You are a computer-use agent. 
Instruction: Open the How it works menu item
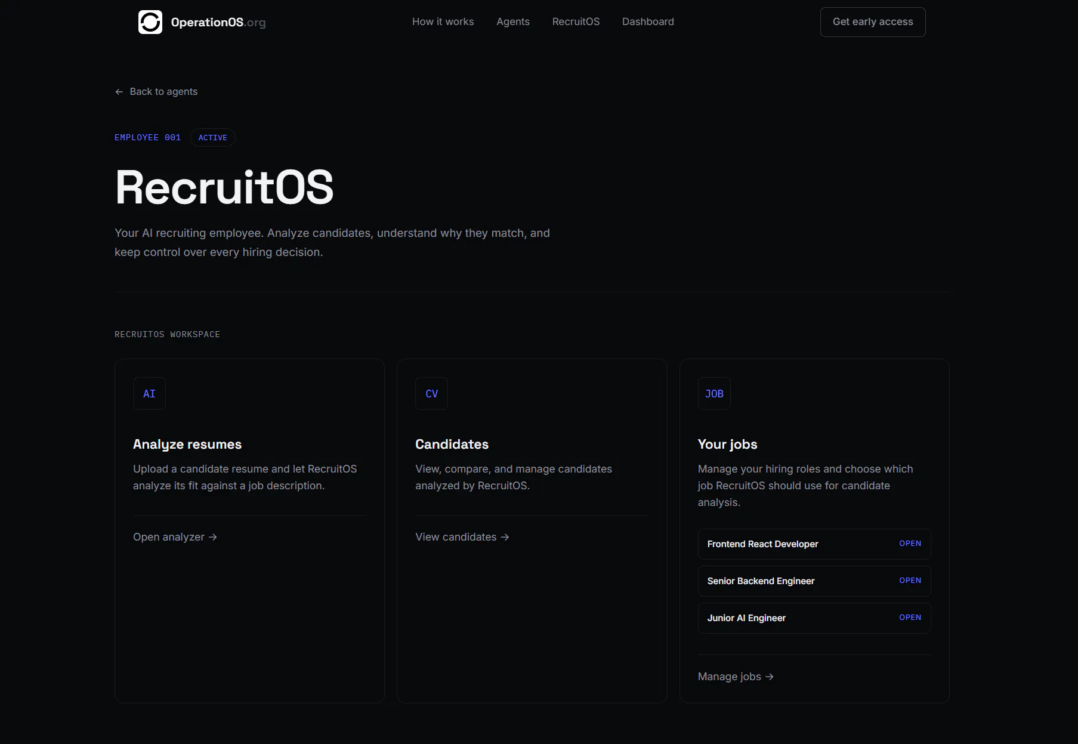[x=443, y=21]
